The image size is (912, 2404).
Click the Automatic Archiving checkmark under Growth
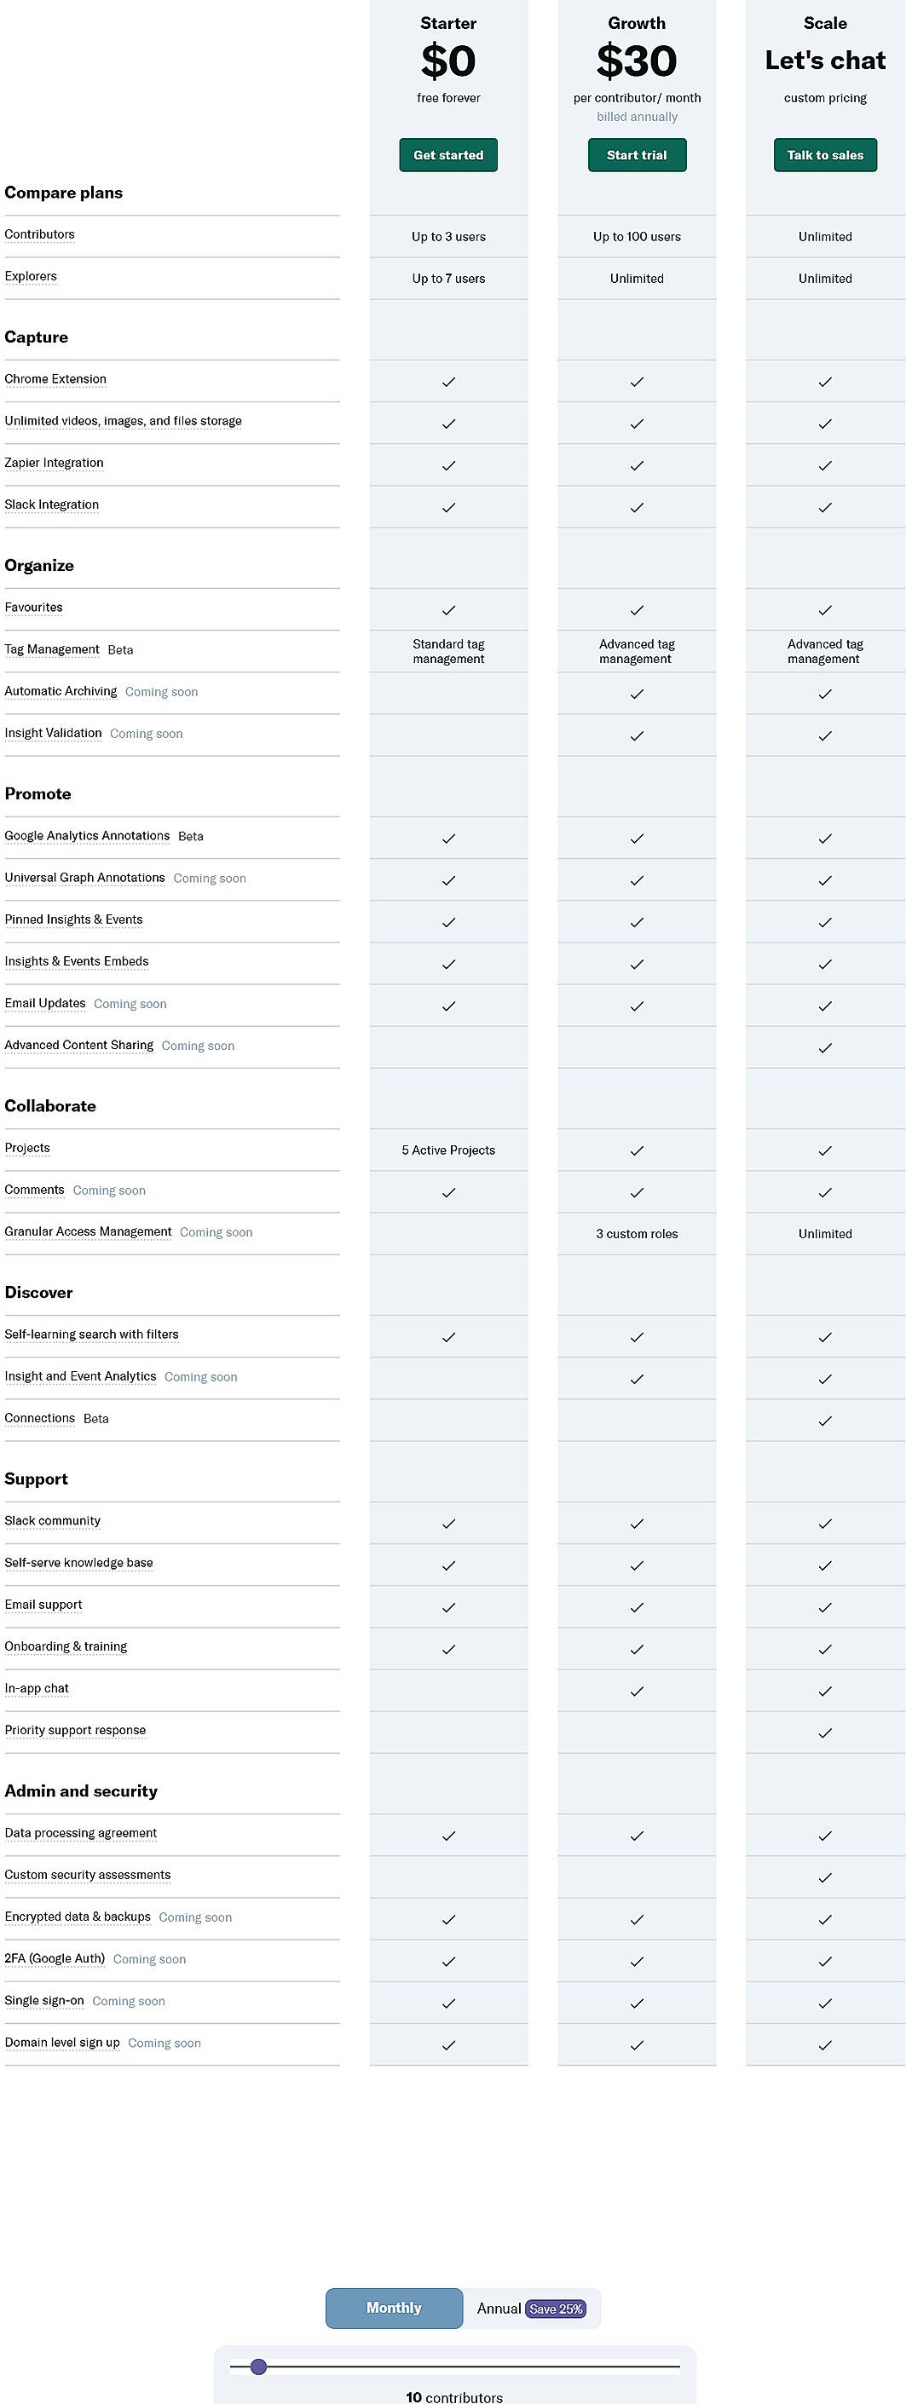(x=637, y=694)
